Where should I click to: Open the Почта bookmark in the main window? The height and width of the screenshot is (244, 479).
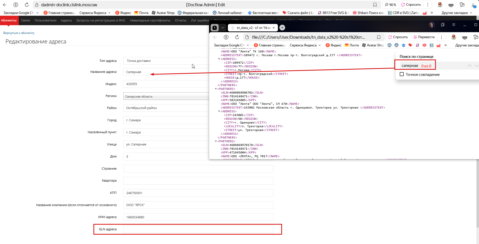point(141,13)
